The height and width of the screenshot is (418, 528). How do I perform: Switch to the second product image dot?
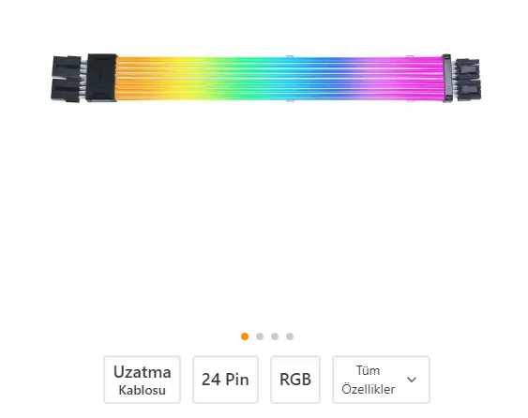click(260, 336)
